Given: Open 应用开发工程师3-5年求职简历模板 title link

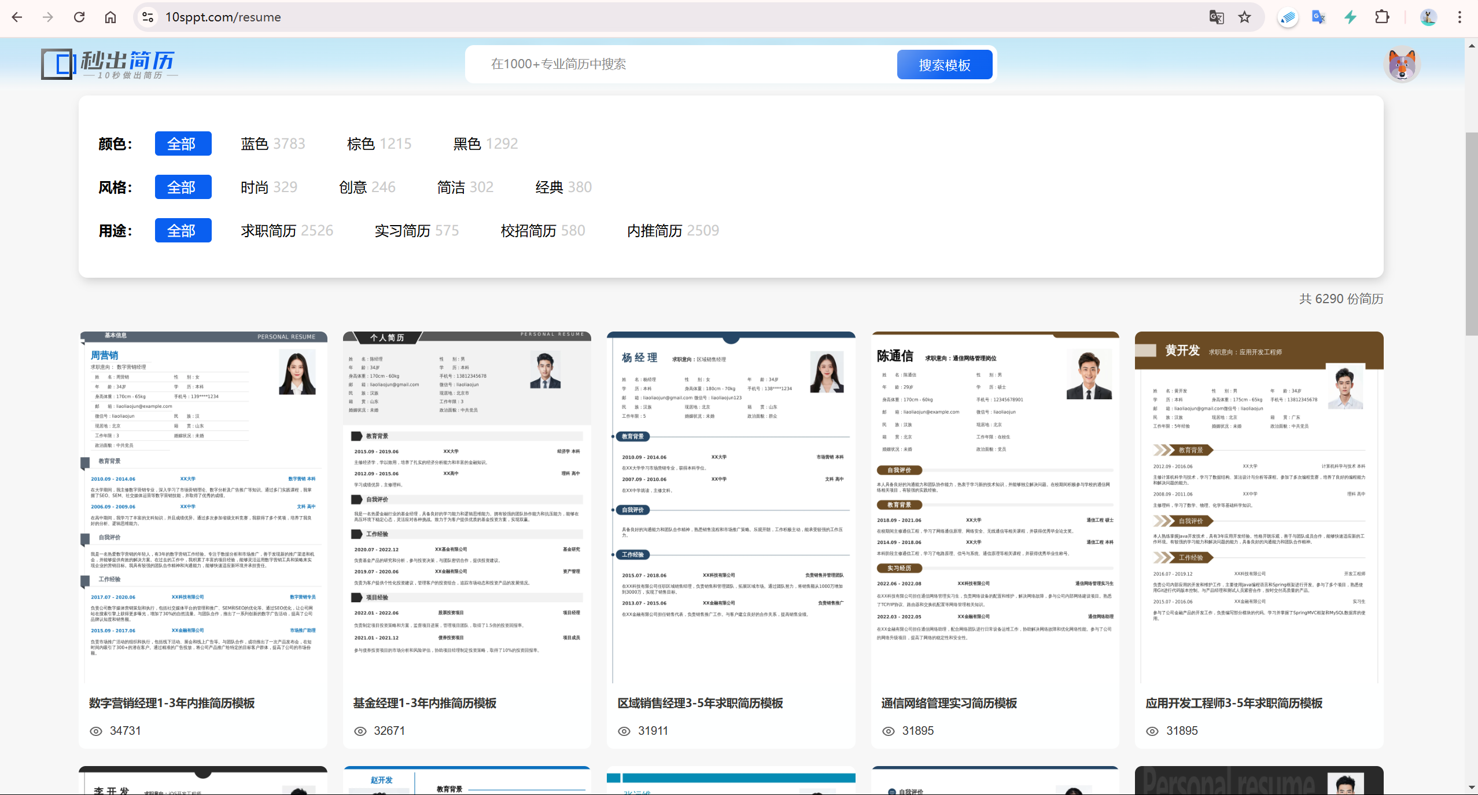Looking at the screenshot, I should pos(1234,703).
